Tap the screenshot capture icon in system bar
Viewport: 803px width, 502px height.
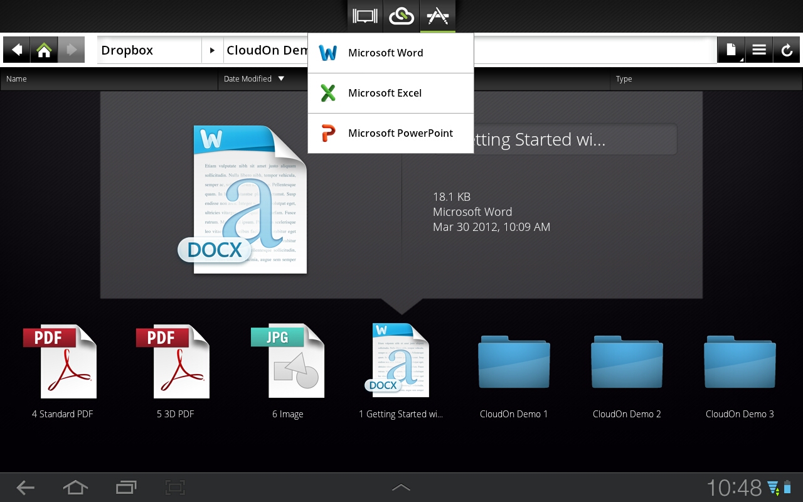pyautogui.click(x=175, y=488)
